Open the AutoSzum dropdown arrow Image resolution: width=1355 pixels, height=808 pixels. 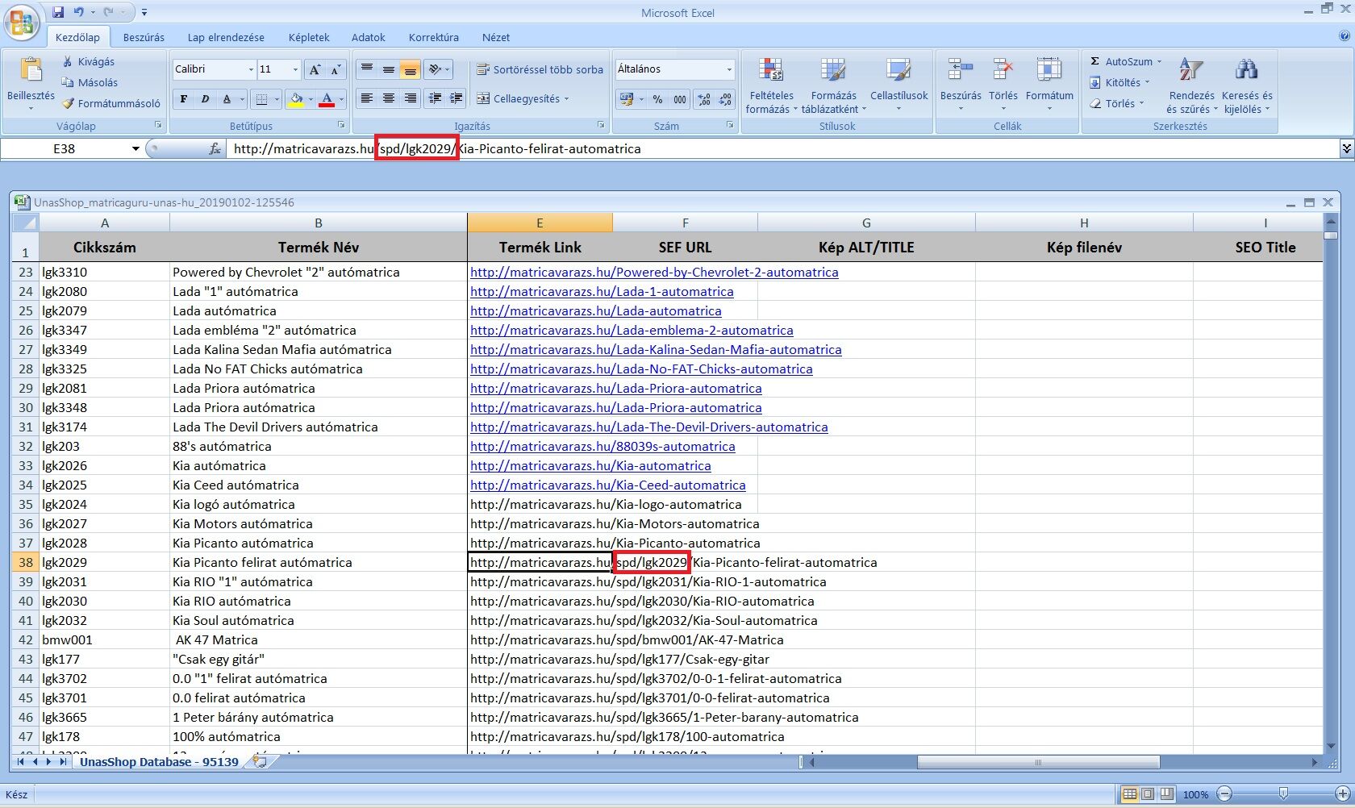click(1159, 61)
